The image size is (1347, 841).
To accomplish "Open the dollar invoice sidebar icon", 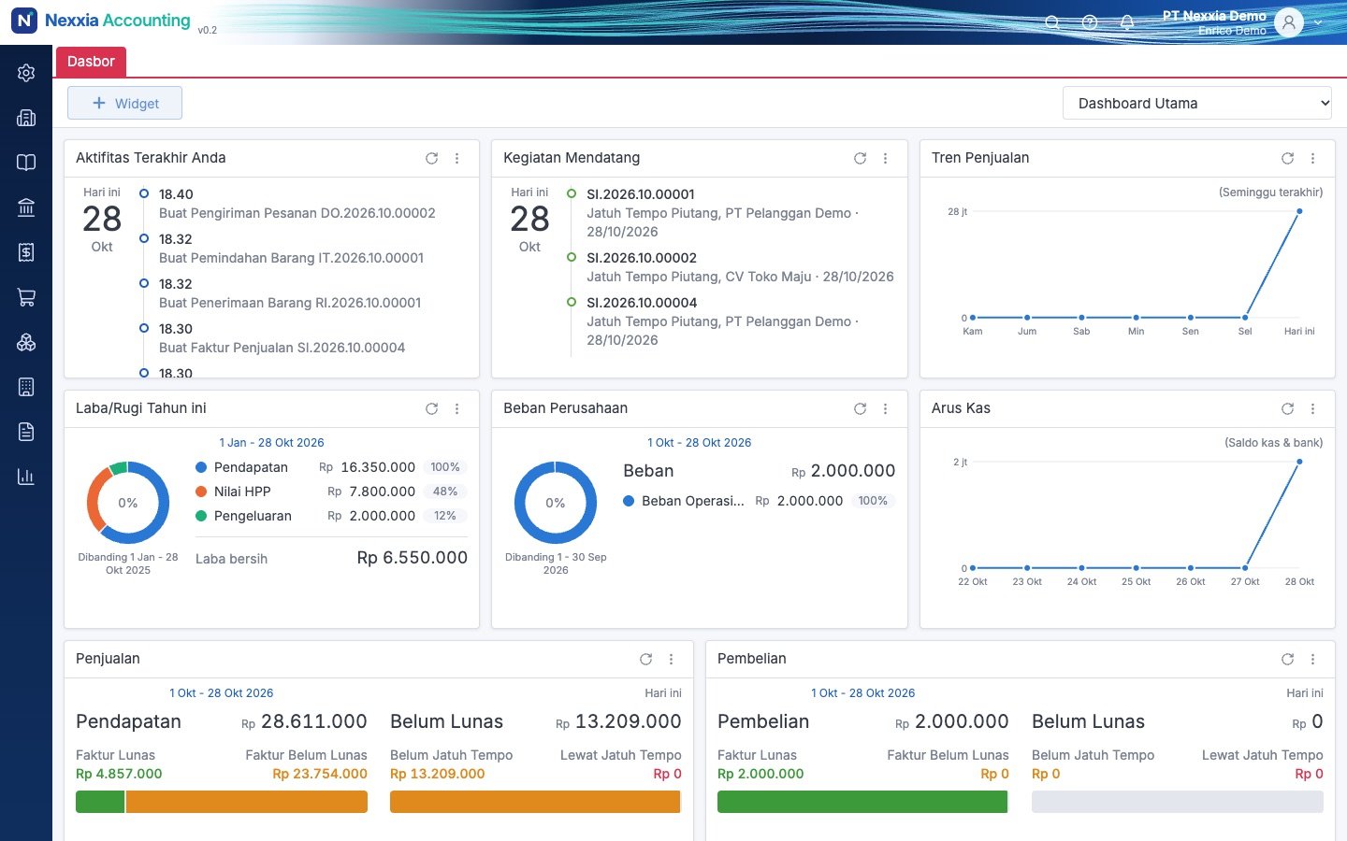I will point(26,252).
